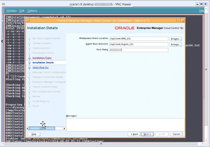
Task: Click step panel scrollbar left arrow
Action: (x=27, y=128)
